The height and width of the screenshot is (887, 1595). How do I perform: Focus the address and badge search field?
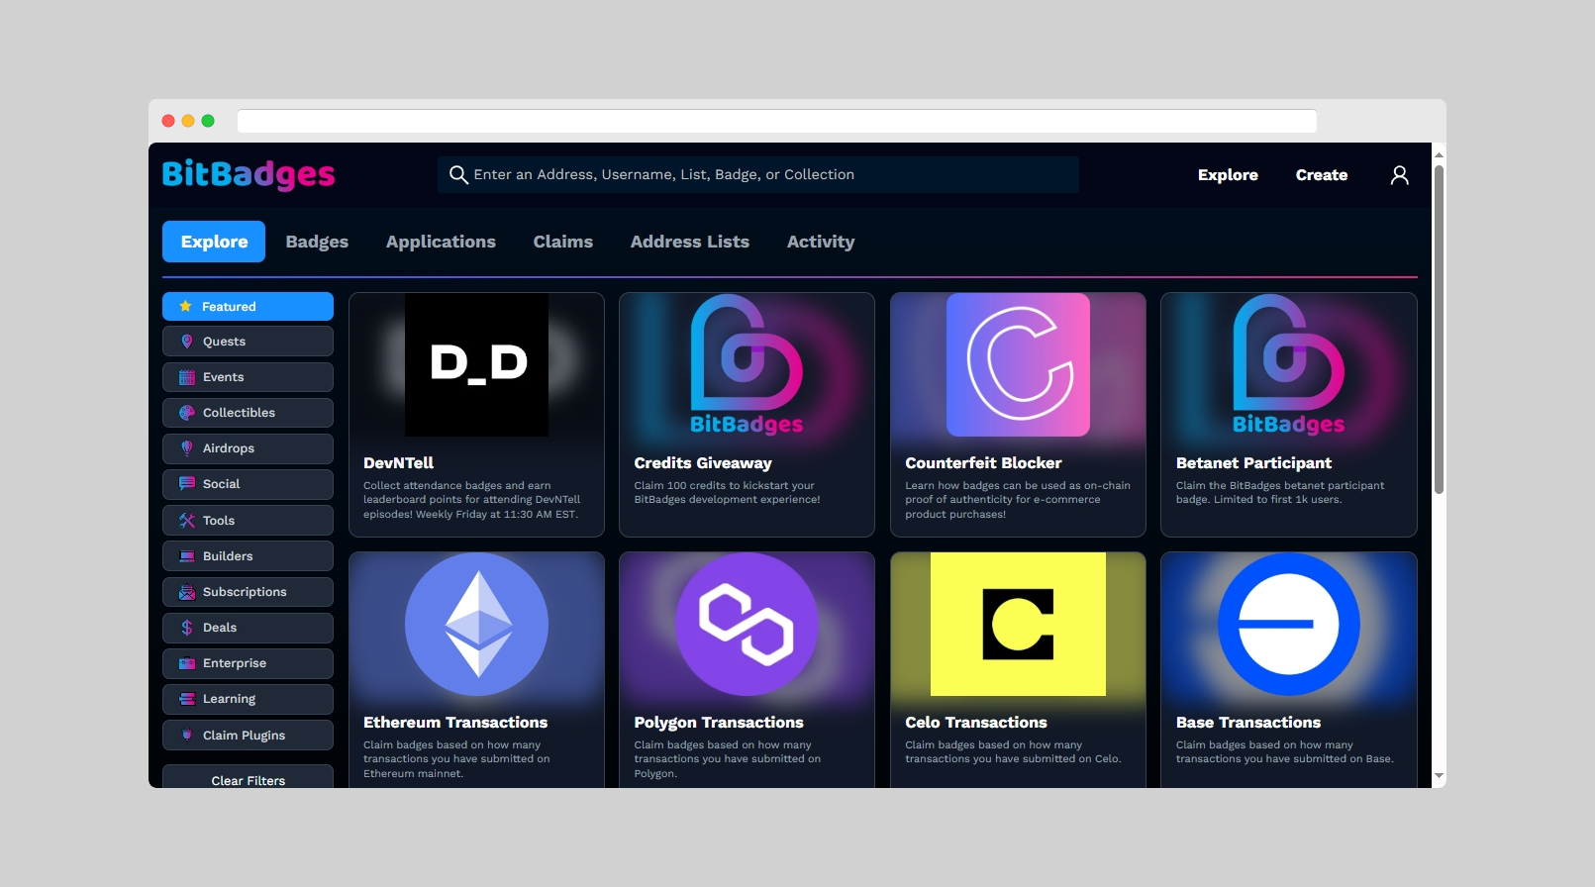pyautogui.click(x=758, y=175)
